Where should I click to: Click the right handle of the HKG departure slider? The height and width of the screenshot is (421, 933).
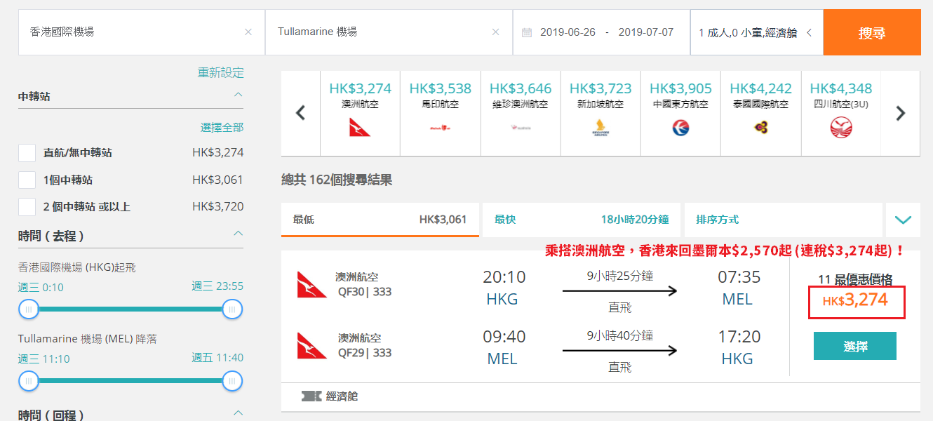click(232, 309)
